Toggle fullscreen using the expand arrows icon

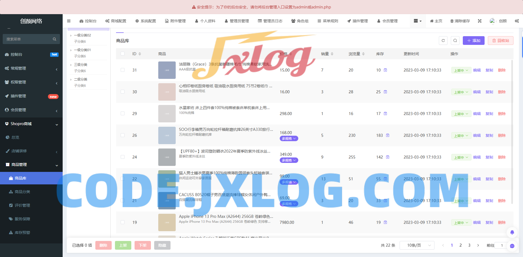click(480, 21)
